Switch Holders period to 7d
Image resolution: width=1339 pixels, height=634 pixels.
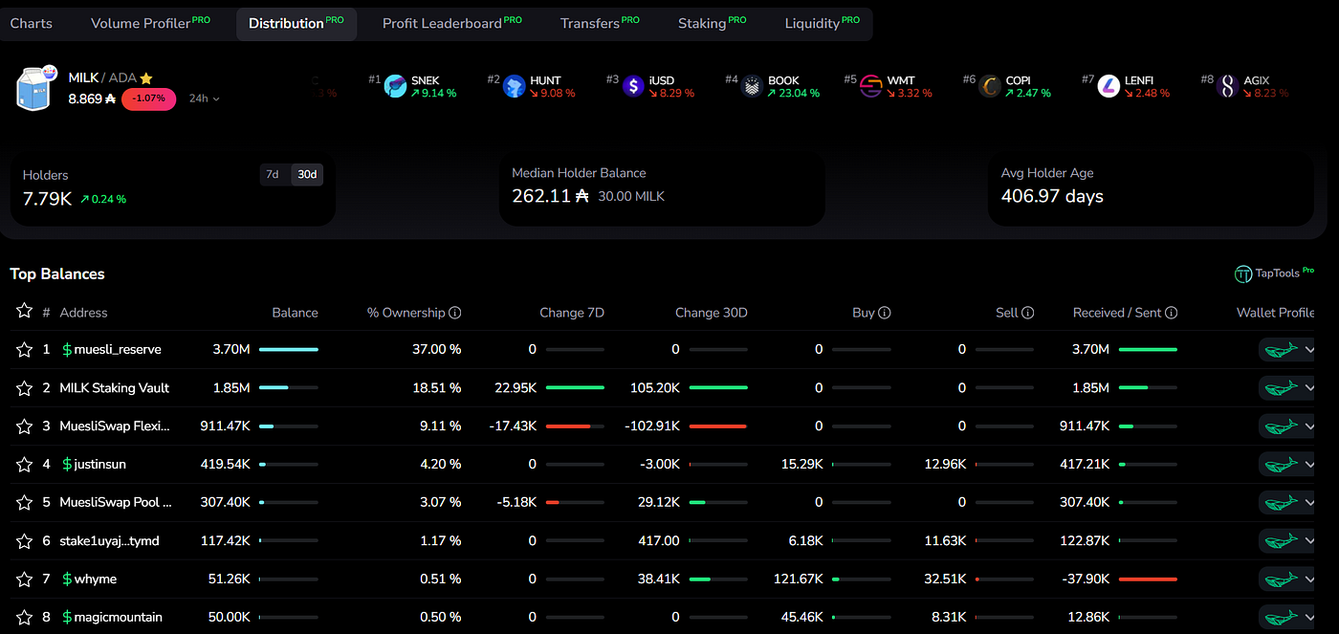coord(273,174)
